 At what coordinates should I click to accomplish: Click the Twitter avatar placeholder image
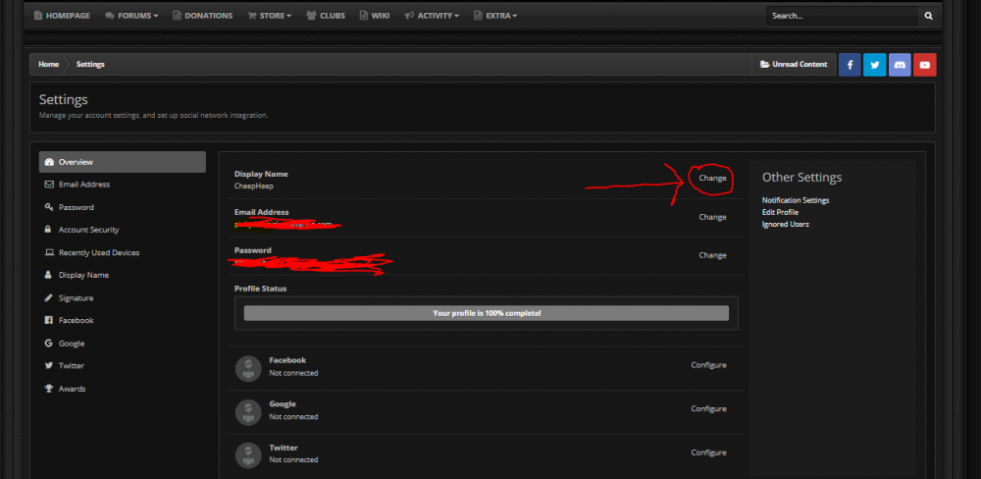[x=248, y=455]
